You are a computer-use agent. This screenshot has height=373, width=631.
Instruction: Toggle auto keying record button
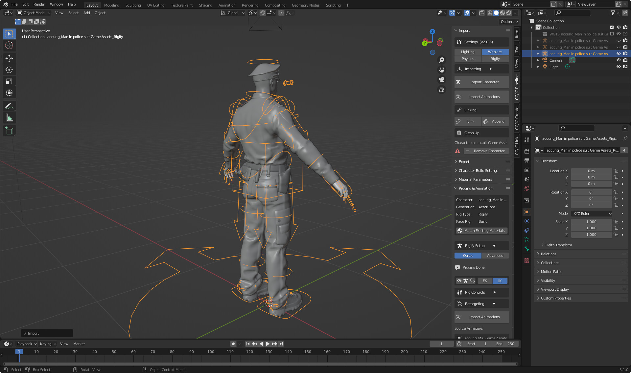(x=233, y=344)
